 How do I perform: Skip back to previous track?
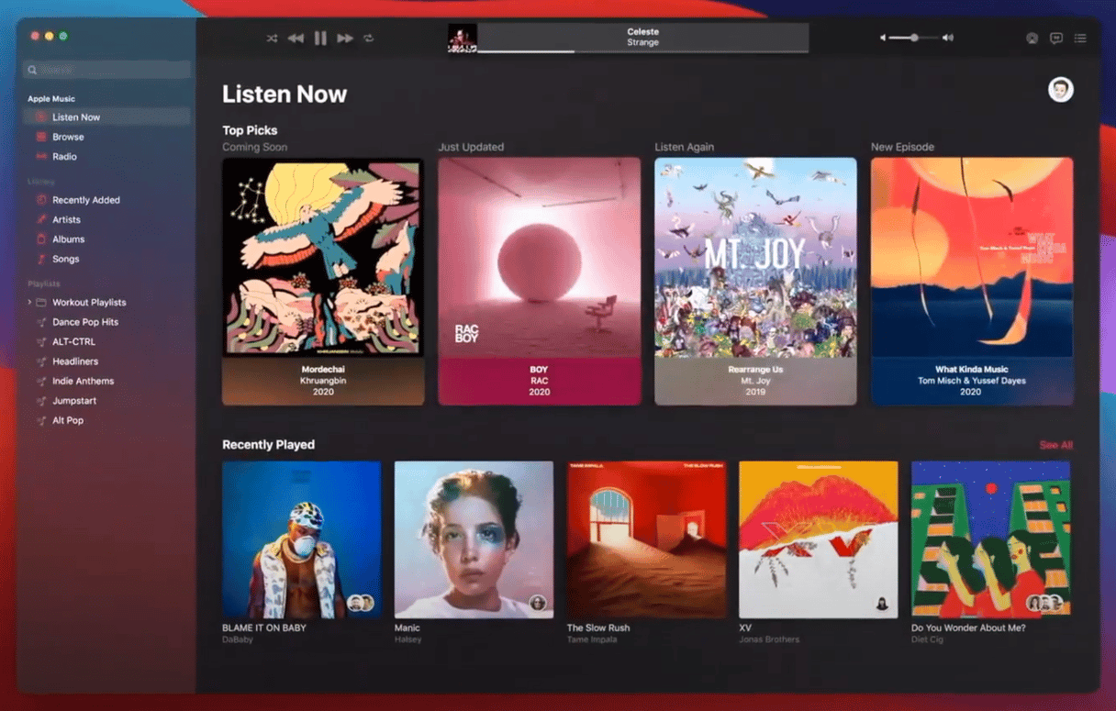click(x=296, y=39)
